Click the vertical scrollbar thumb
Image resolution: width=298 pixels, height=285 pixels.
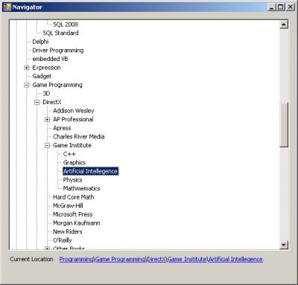[x=284, y=125]
